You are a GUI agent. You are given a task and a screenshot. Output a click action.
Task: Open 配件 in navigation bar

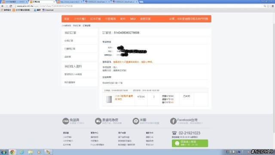point(123,19)
